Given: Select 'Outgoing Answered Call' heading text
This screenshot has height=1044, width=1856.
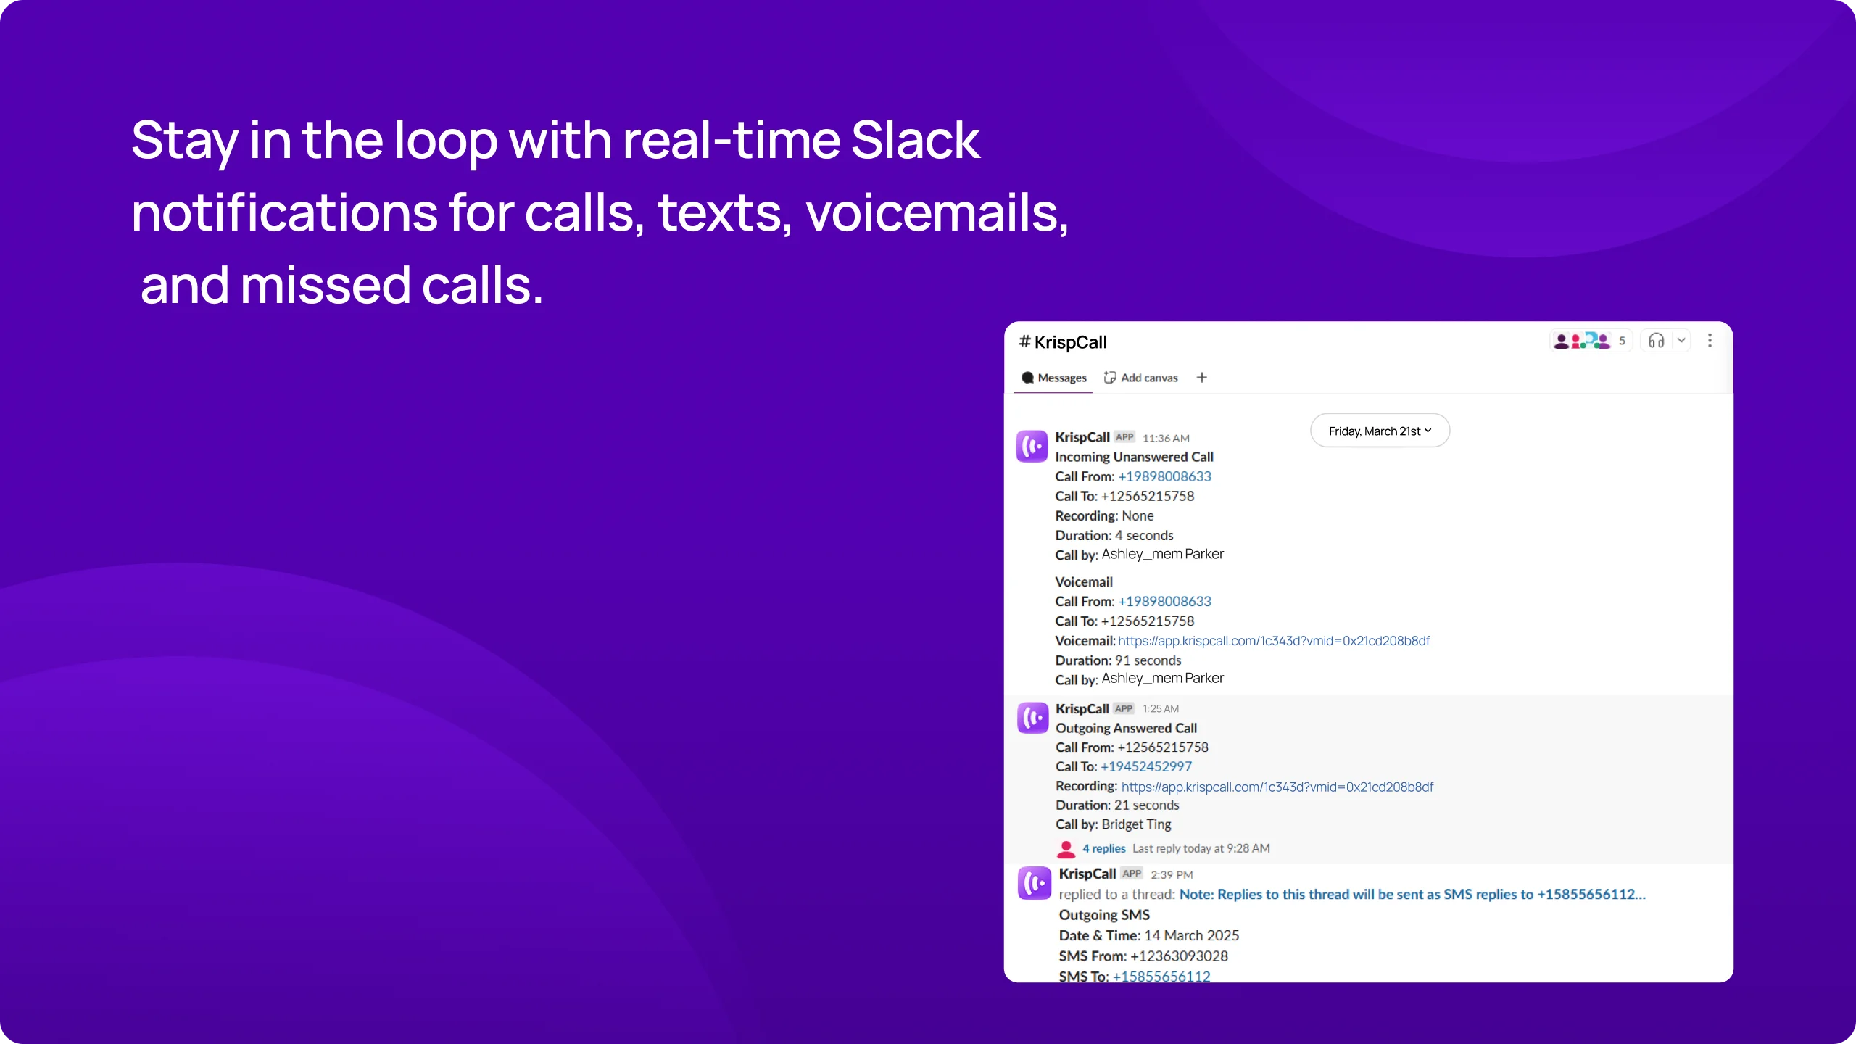Looking at the screenshot, I should pyautogui.click(x=1126, y=728).
